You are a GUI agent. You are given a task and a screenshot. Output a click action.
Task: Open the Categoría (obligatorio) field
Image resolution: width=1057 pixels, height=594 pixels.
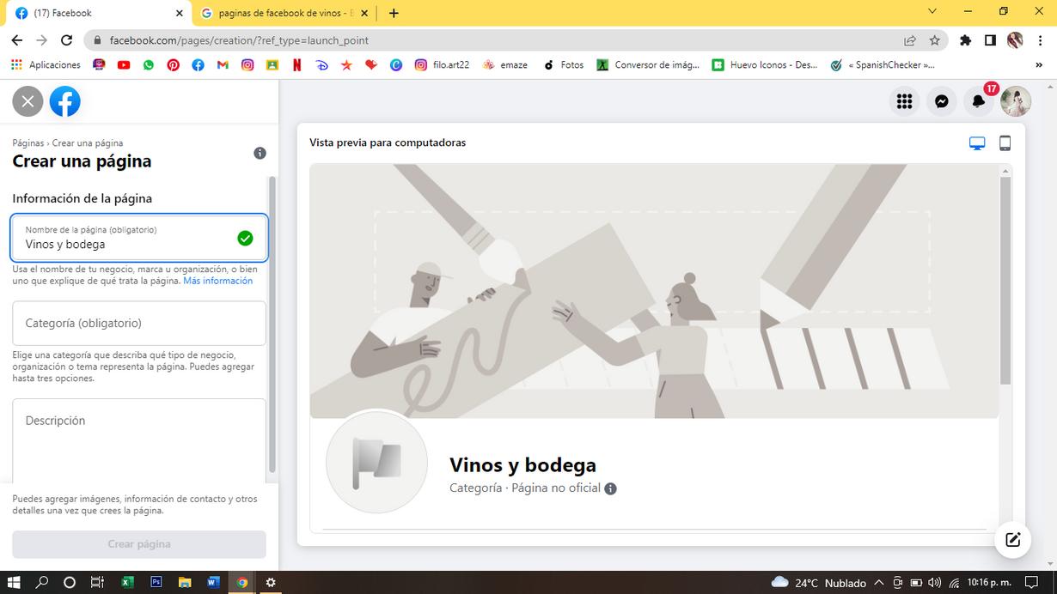click(x=139, y=324)
